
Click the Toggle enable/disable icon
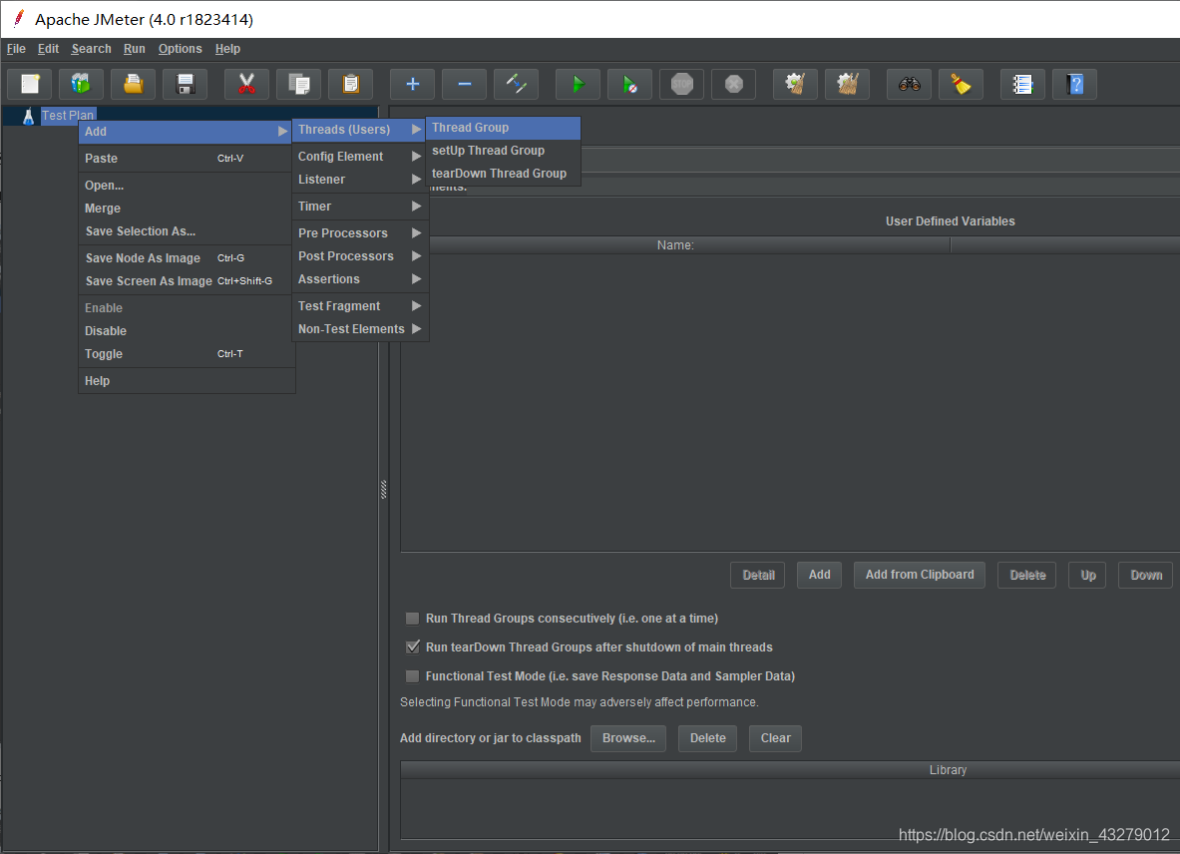[517, 84]
